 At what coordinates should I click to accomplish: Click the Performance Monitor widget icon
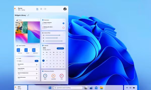pos(43,71)
